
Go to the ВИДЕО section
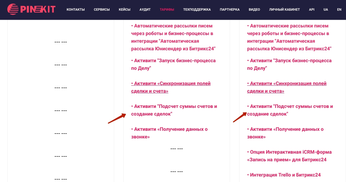(x=254, y=9)
